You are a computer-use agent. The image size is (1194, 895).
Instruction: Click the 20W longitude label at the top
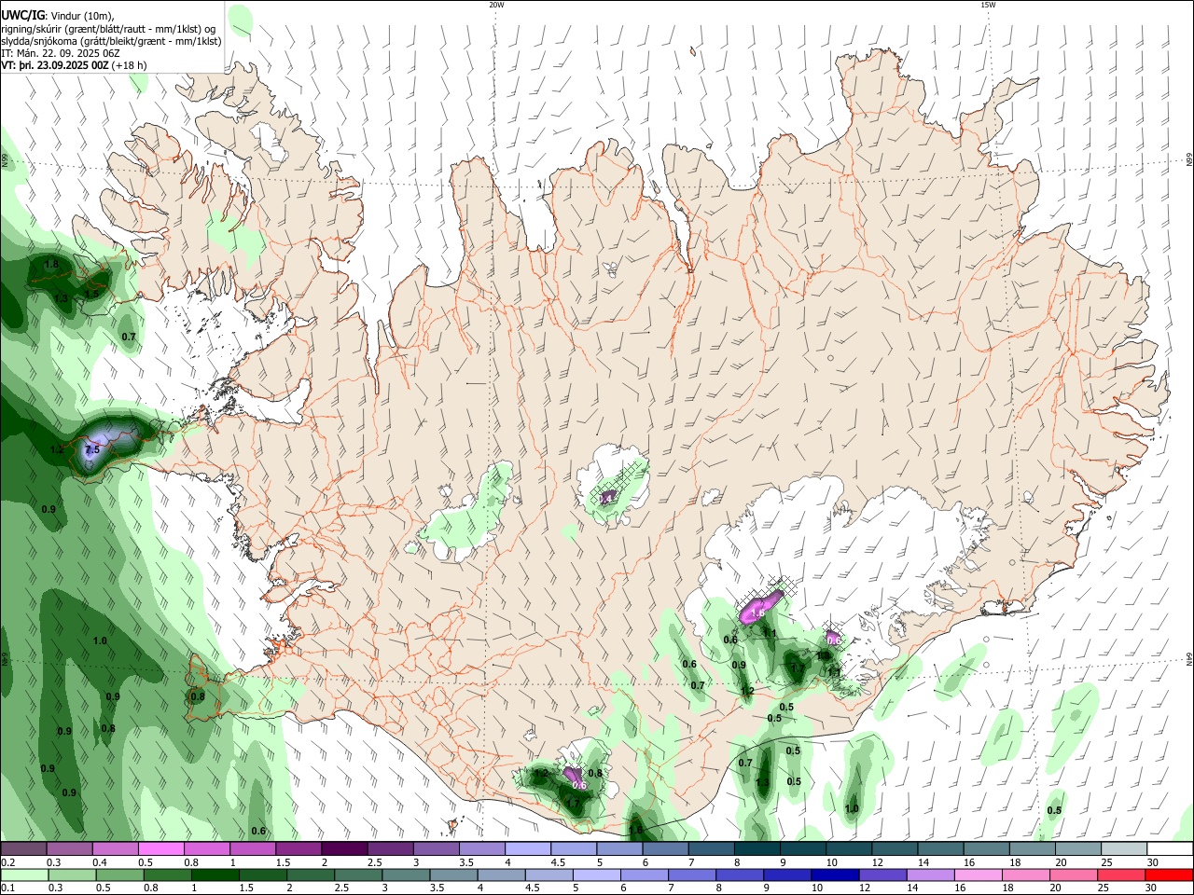point(496,5)
